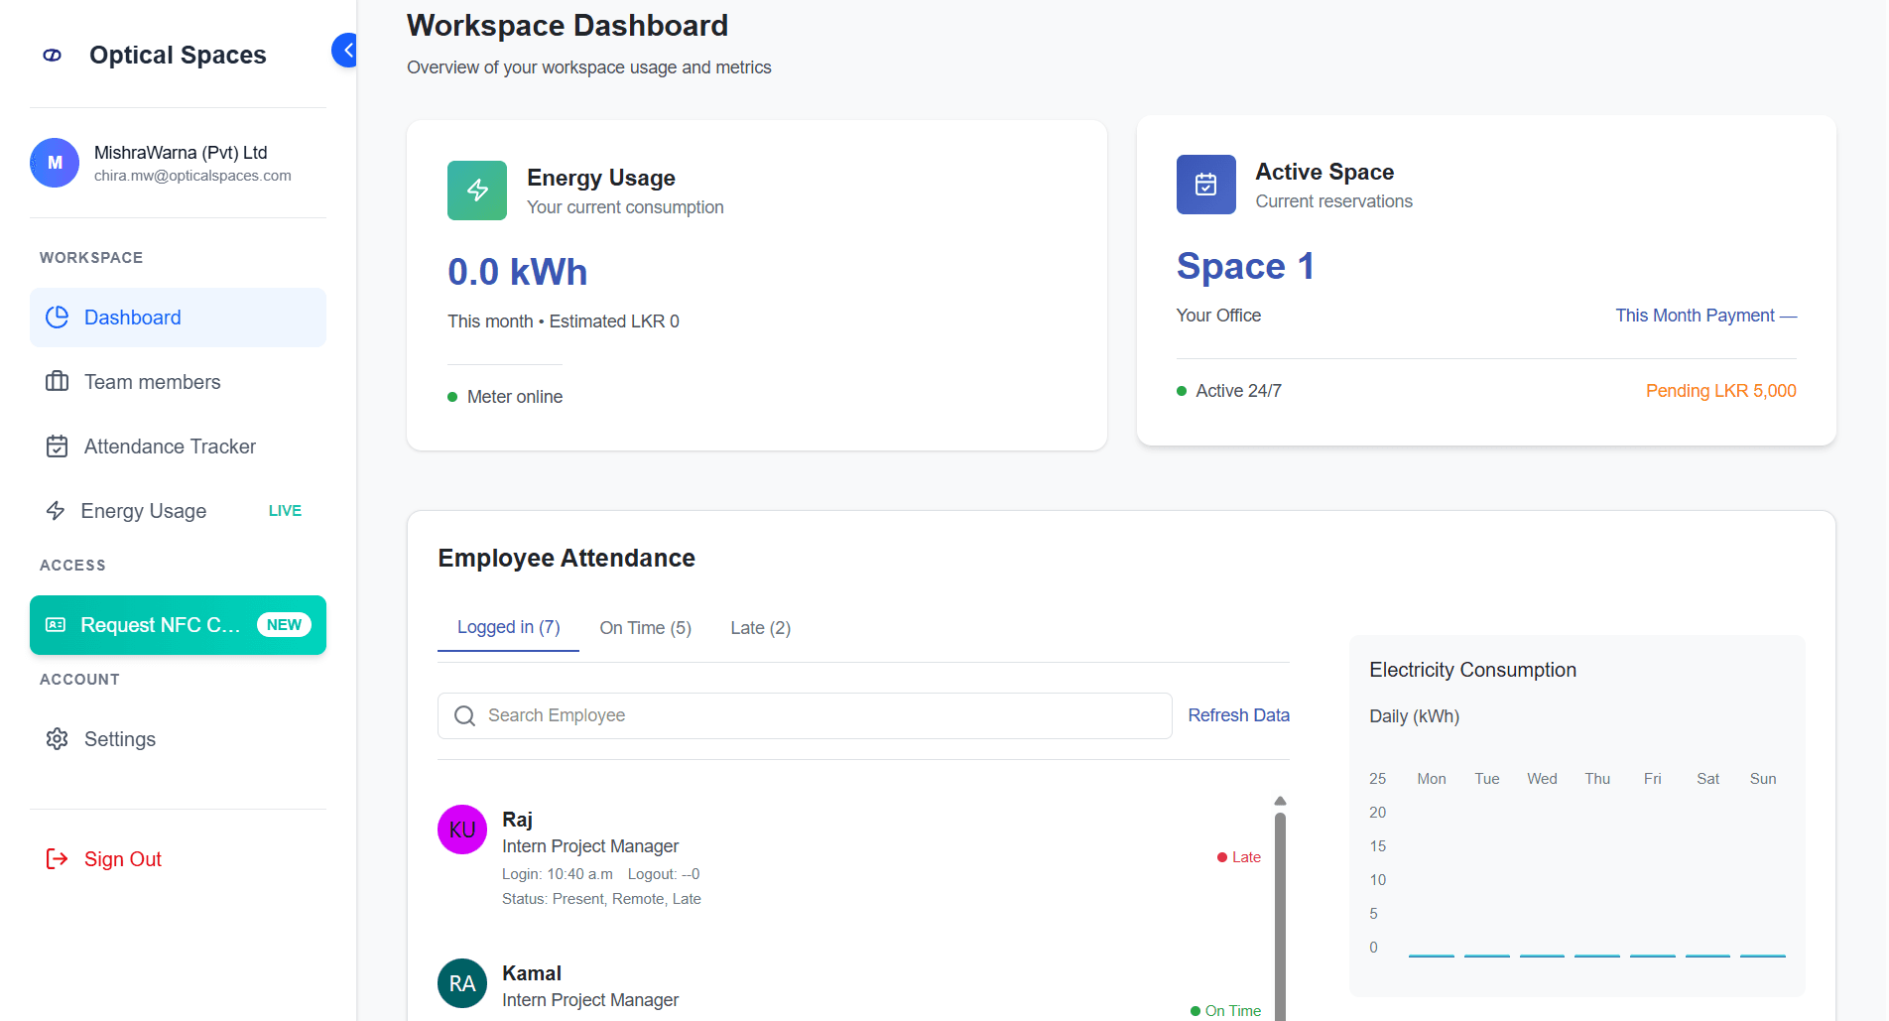Click the Sign Out arrow icon

tap(57, 858)
